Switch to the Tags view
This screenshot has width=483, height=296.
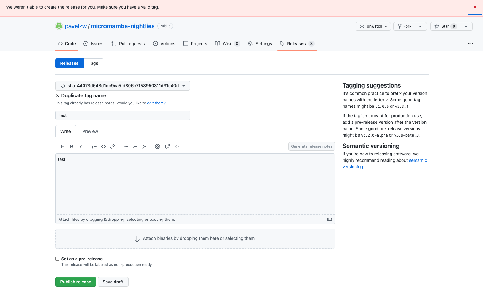click(x=93, y=63)
